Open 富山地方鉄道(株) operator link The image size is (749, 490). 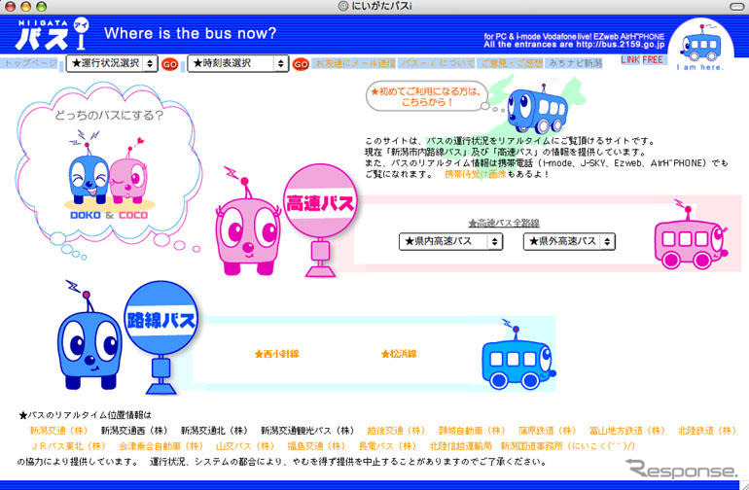tap(627, 431)
